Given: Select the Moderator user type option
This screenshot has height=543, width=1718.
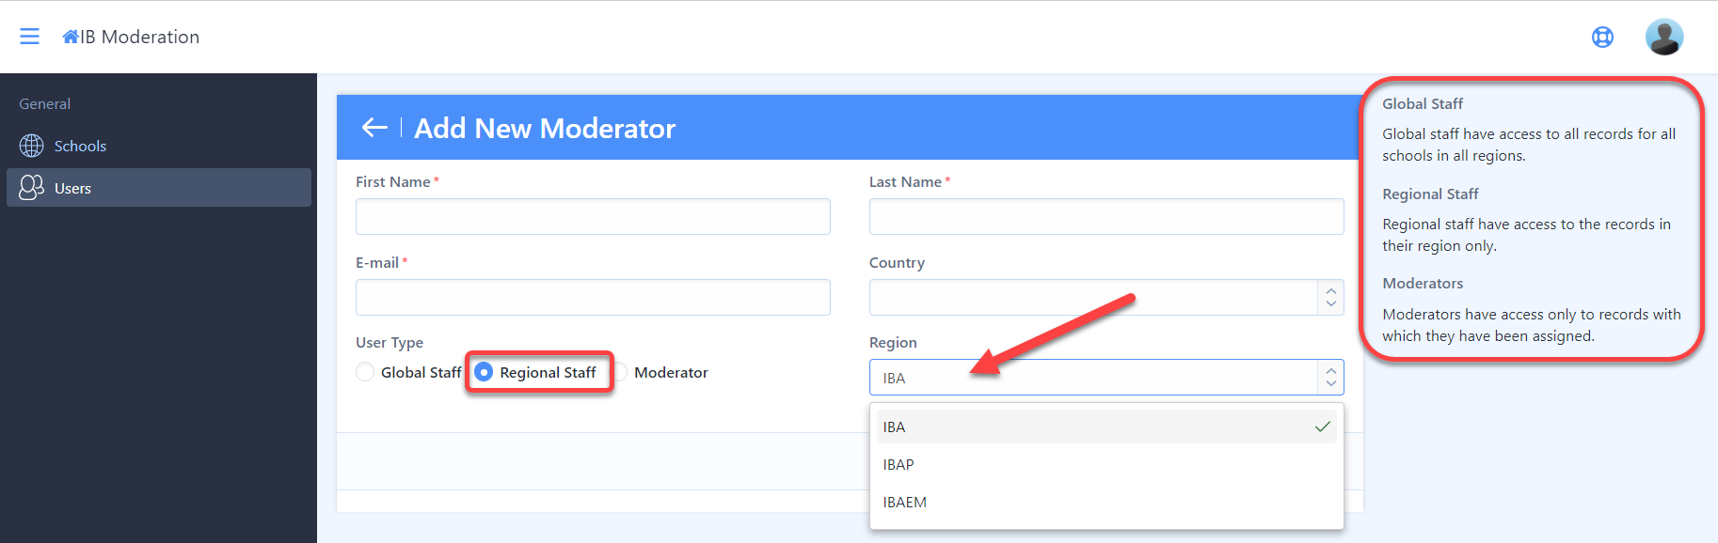Looking at the screenshot, I should pyautogui.click(x=662, y=372).
